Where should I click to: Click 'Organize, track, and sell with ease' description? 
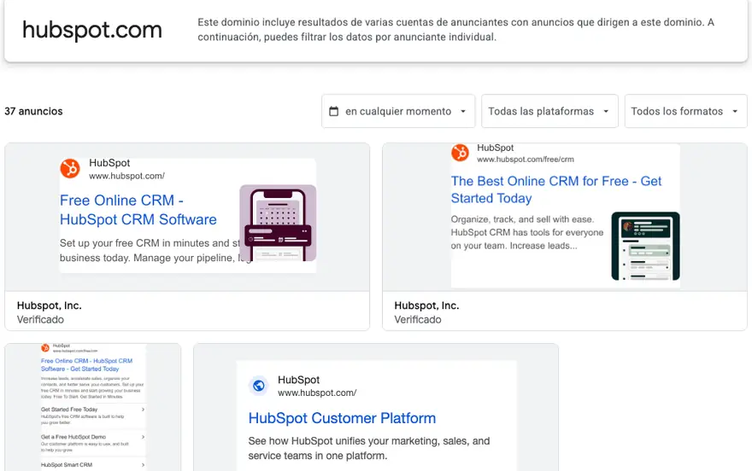coord(527,232)
